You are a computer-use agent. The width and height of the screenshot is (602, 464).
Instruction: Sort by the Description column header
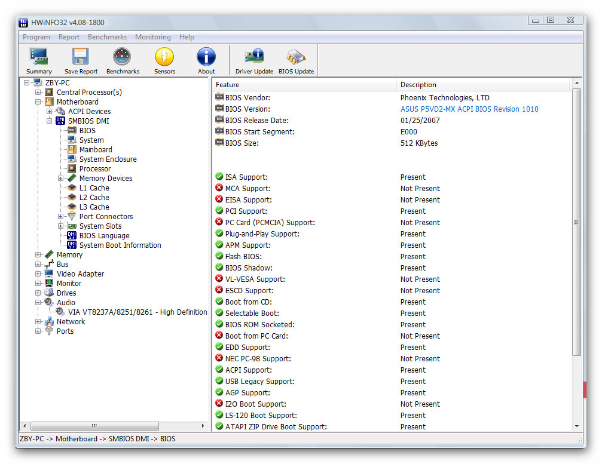pos(484,85)
